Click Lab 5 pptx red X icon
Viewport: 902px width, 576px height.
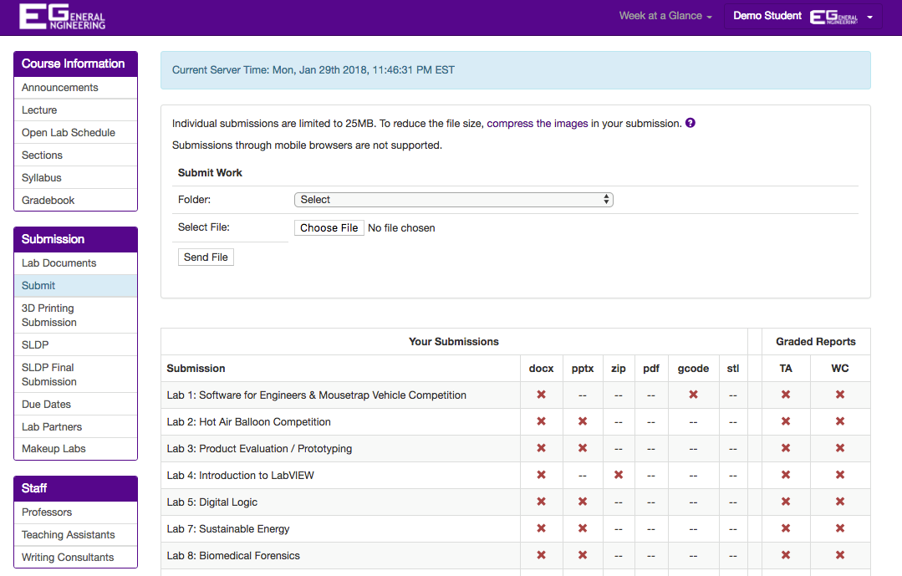click(583, 502)
